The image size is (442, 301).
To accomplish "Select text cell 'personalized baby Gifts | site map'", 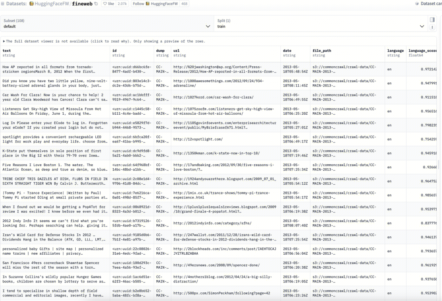I will [x=55, y=251].
